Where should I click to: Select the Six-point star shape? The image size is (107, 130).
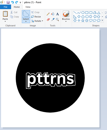click(x=87, y=21)
